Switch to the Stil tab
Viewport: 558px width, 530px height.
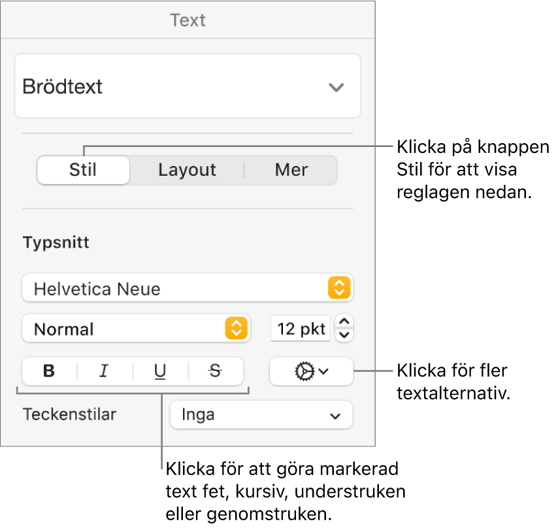point(83,170)
